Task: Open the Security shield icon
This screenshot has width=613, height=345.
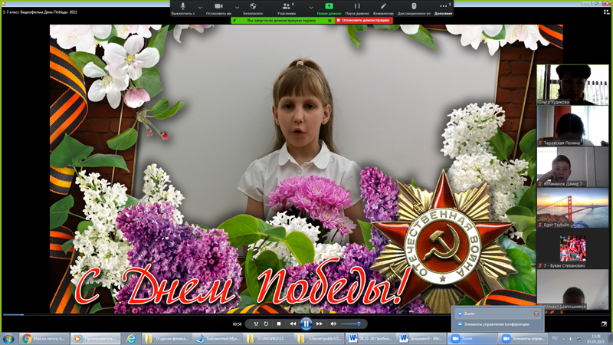Action: [253, 7]
